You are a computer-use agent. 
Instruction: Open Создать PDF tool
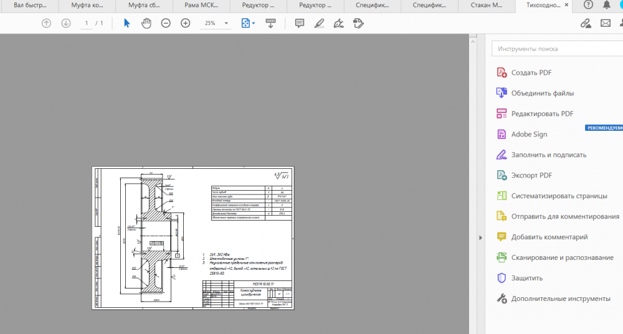(531, 72)
